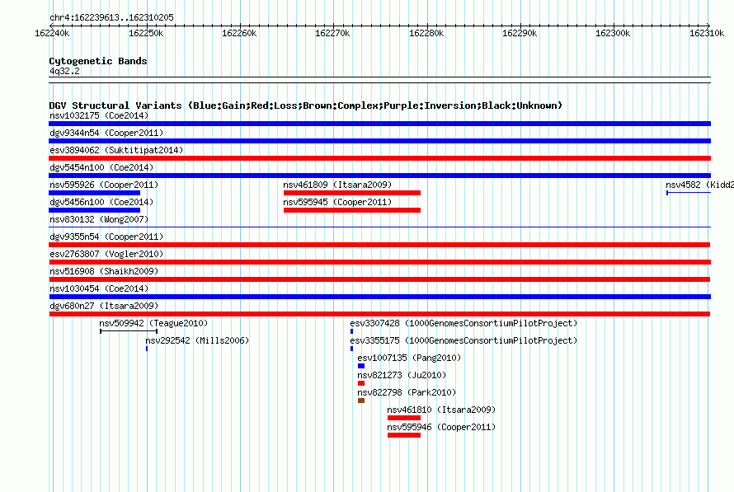
Task: Select the 4q32.2 band label
Action: pyautogui.click(x=64, y=71)
